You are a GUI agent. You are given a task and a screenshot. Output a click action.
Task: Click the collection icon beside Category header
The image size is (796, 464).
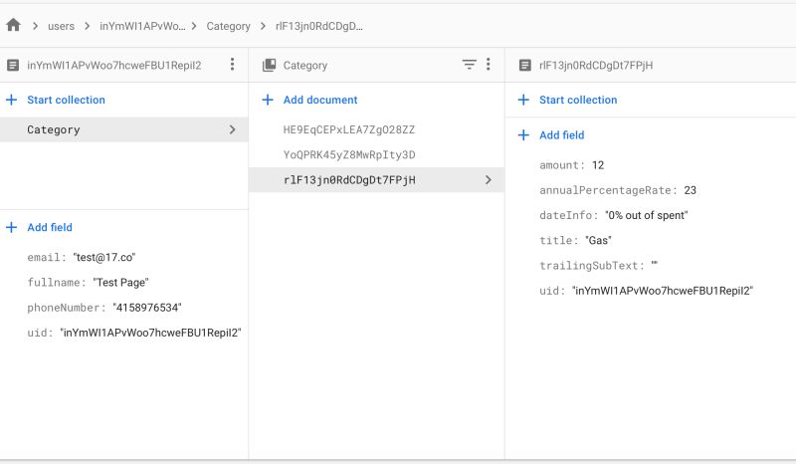[269, 66]
